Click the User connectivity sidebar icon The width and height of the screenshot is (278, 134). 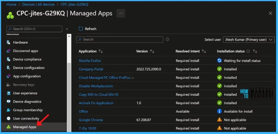tap(8, 118)
